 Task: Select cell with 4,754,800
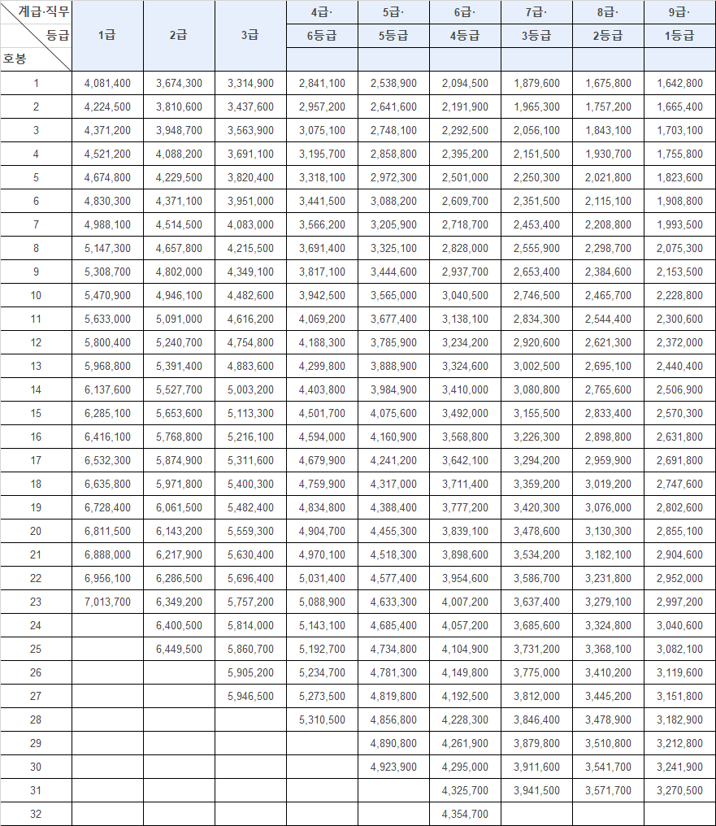tap(250, 342)
